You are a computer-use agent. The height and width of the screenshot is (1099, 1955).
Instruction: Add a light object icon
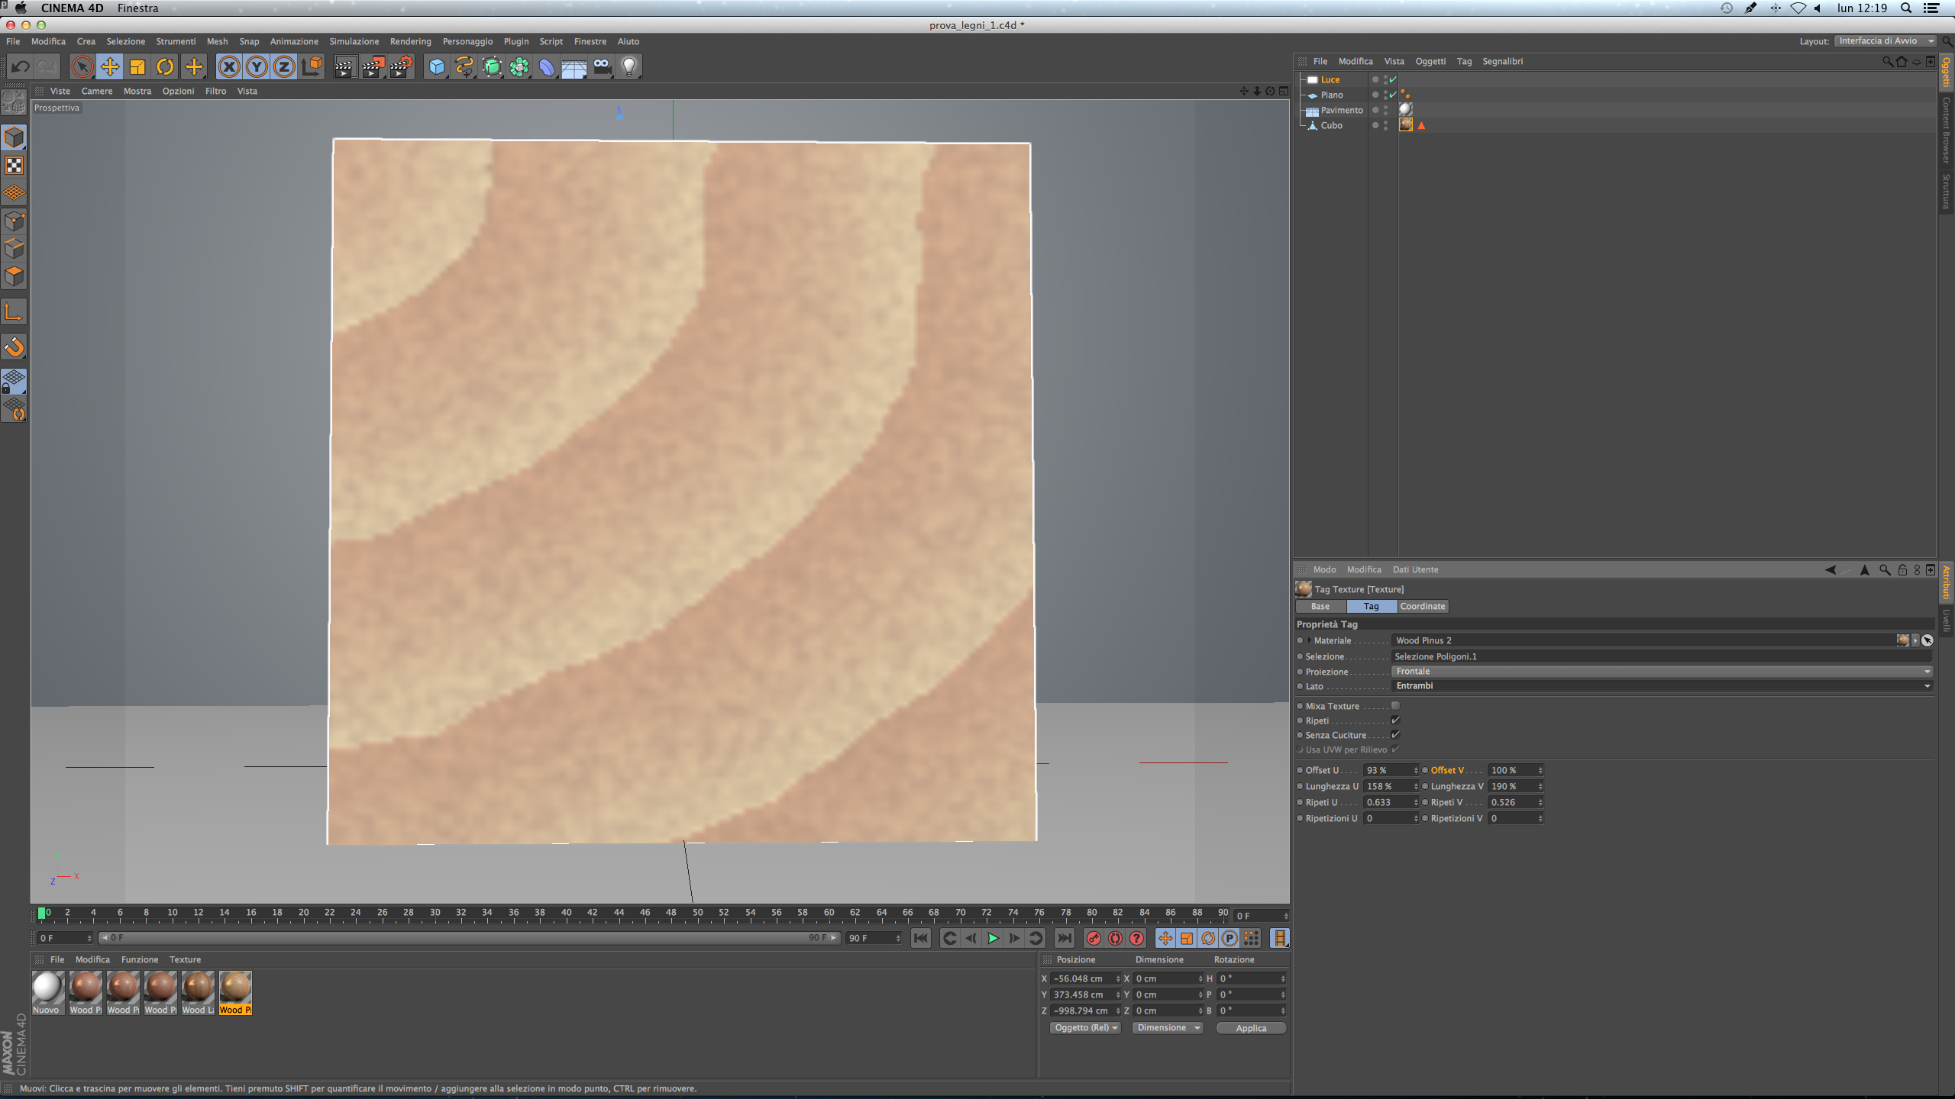629,67
